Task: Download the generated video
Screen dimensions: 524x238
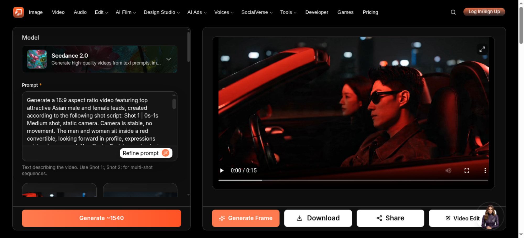Action: pos(318,218)
